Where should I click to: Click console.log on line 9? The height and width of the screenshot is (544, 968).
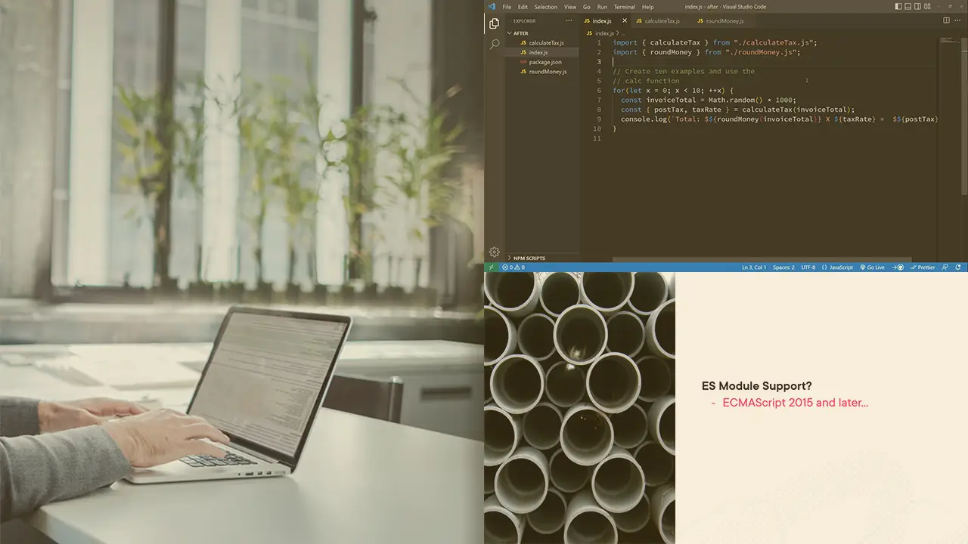pyautogui.click(x=642, y=119)
